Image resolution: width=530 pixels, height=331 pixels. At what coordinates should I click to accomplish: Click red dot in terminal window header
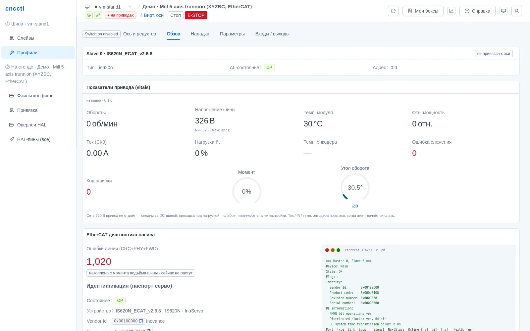pyautogui.click(x=327, y=250)
